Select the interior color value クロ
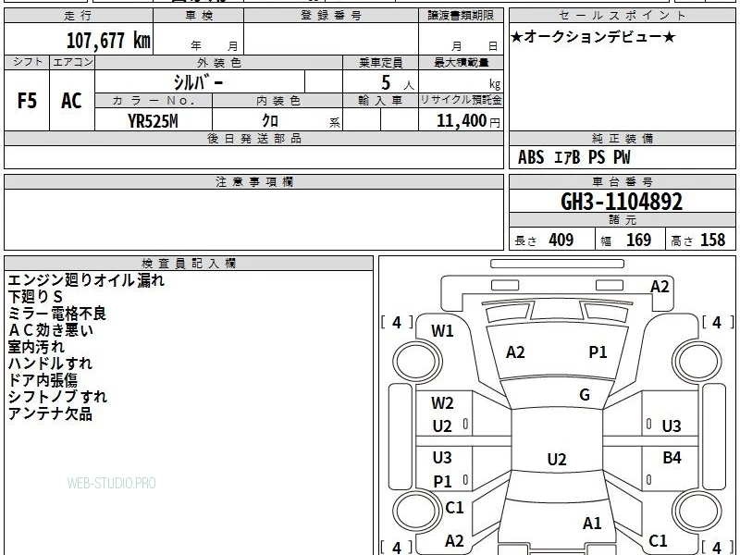Image resolution: width=740 pixels, height=555 pixels. [x=270, y=121]
